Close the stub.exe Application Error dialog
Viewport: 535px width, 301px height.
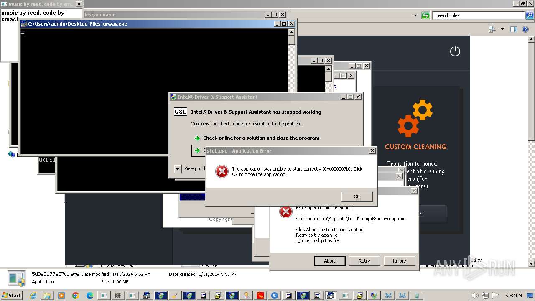[372, 151]
